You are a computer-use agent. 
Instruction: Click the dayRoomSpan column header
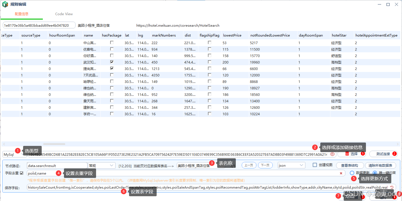314,35
